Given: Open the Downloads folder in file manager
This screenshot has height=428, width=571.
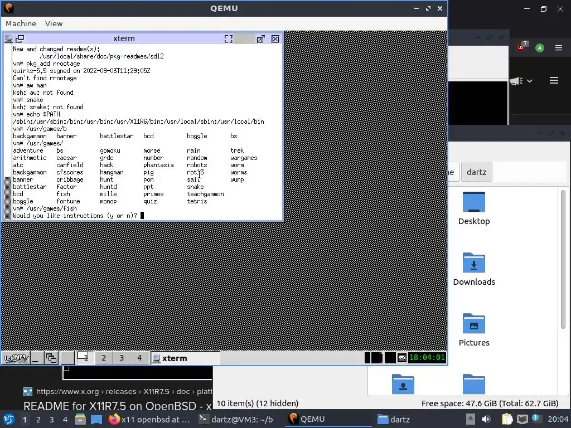Looking at the screenshot, I should point(474,269).
